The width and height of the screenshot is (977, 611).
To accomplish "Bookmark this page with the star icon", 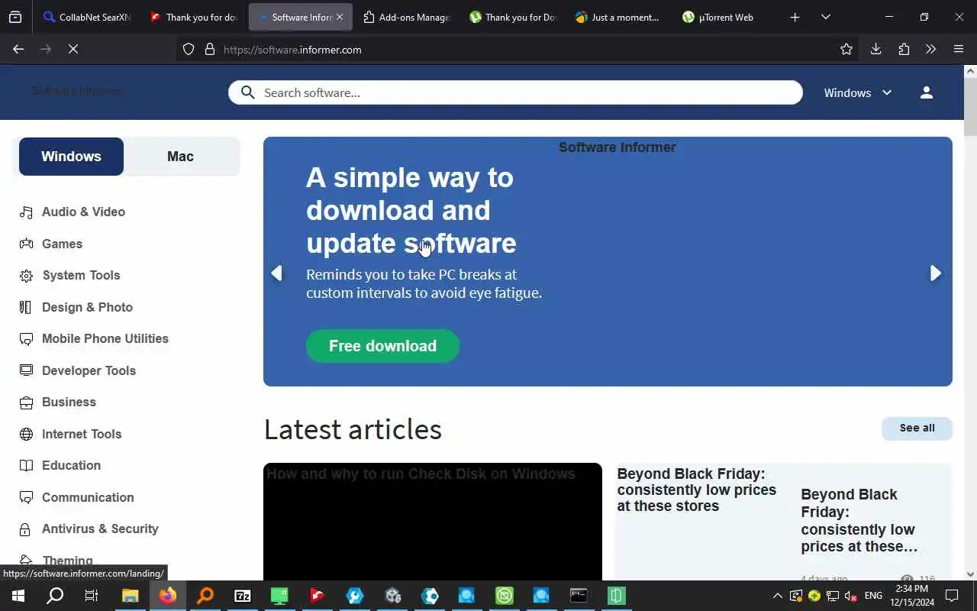I will coord(846,50).
